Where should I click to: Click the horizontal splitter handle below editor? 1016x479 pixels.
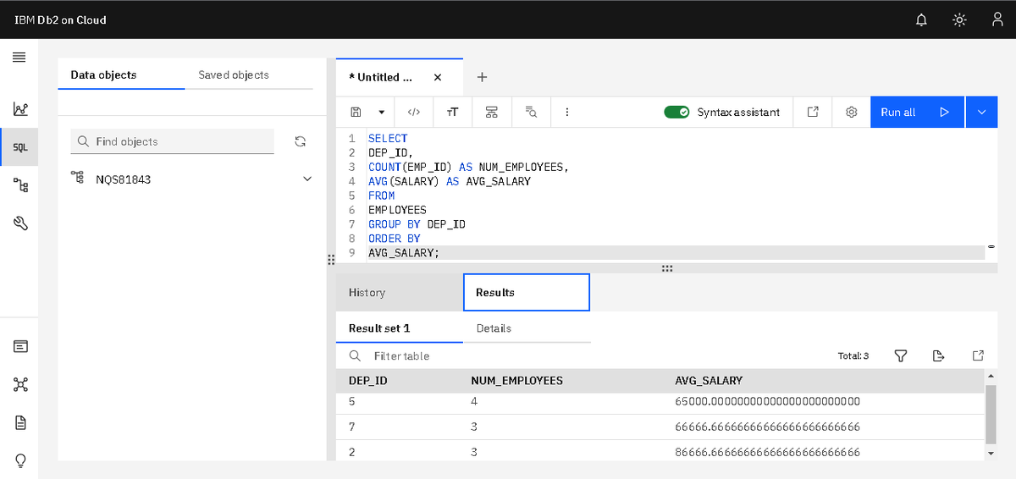(x=667, y=268)
